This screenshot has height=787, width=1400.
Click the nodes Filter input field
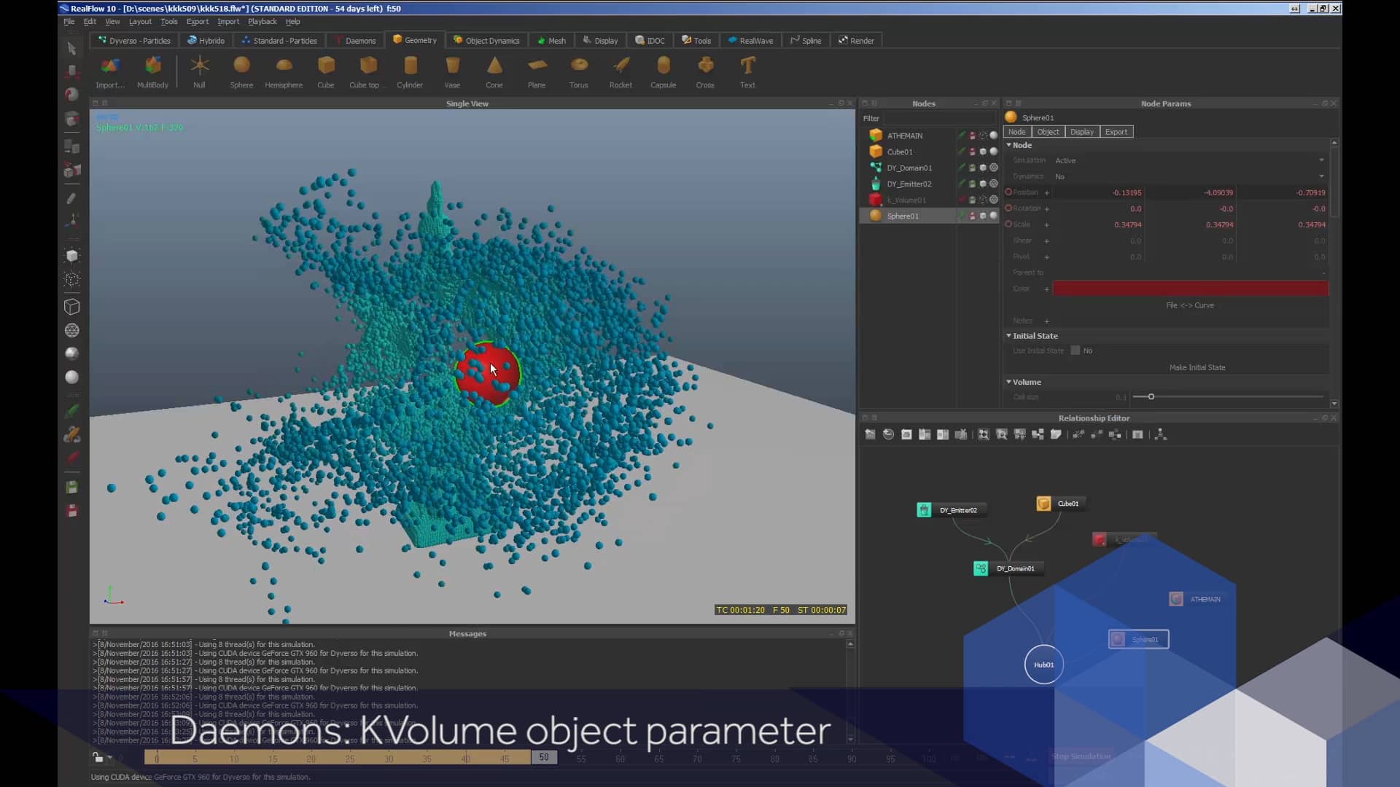[x=939, y=118]
